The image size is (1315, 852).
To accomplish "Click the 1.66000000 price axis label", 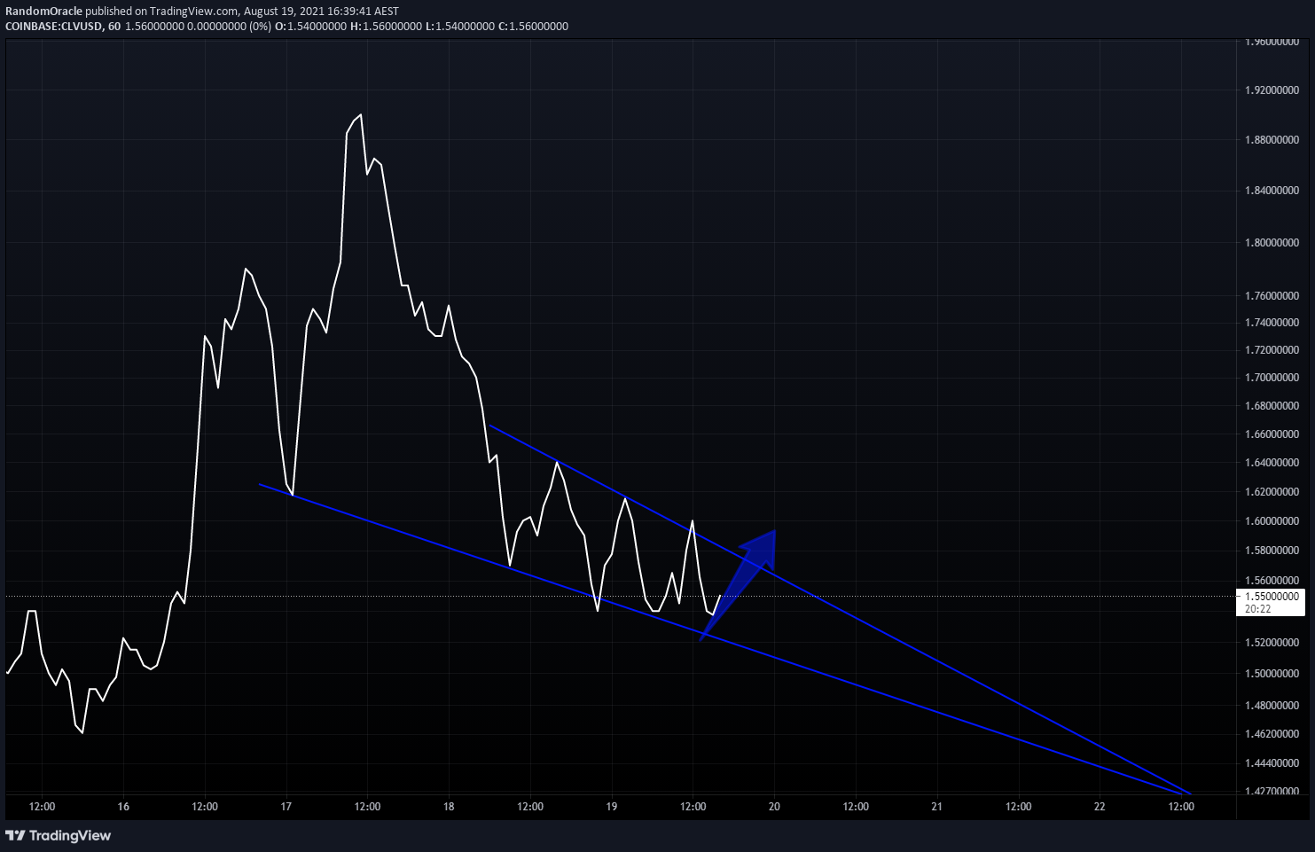I will click(x=1272, y=434).
